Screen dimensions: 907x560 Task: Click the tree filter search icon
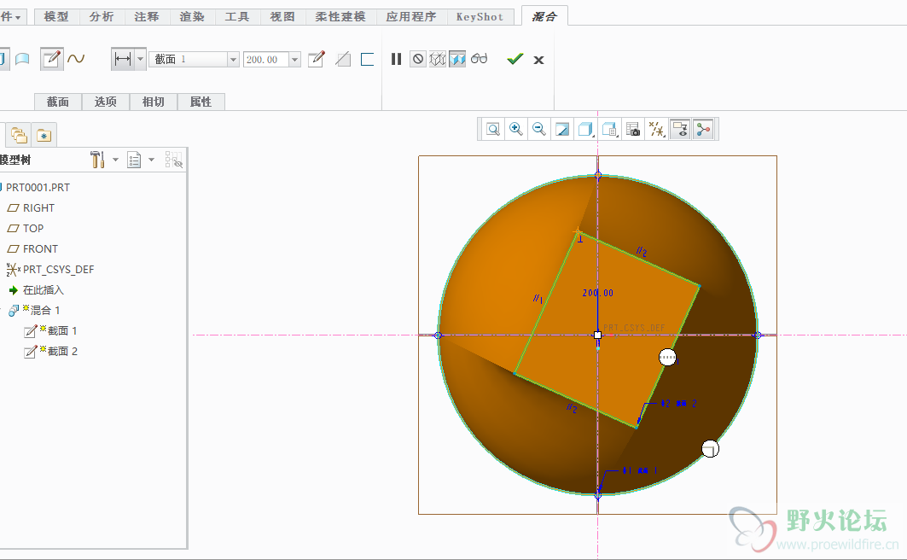(x=173, y=160)
